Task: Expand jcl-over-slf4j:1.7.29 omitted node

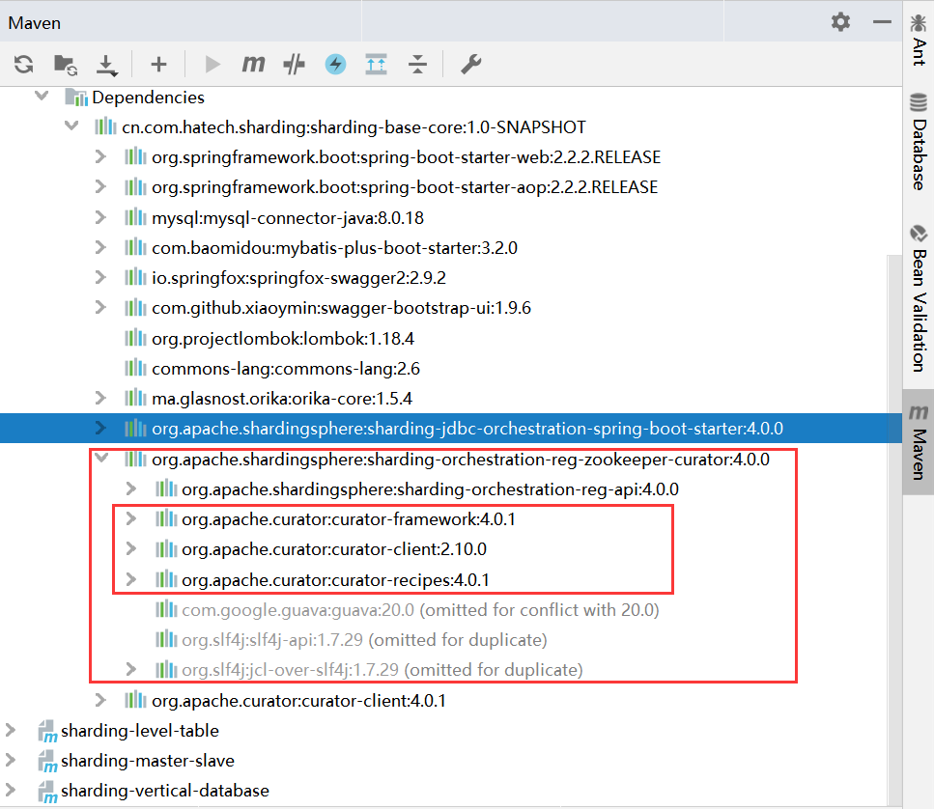Action: pos(131,669)
